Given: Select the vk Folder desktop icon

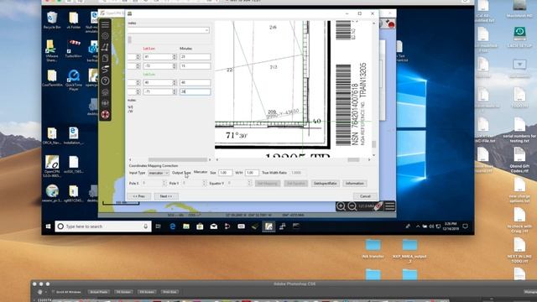Looking at the screenshot, I should [x=74, y=20].
